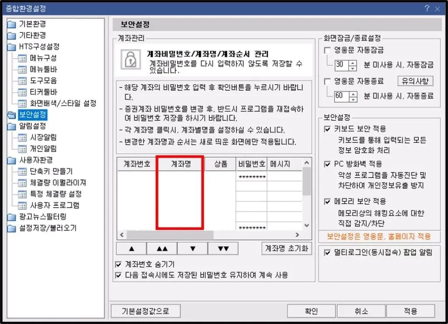Viewport: 448px width, 324px height.
Task: Click the 특정 체결량 설정 page icon
Action: pos(22,194)
